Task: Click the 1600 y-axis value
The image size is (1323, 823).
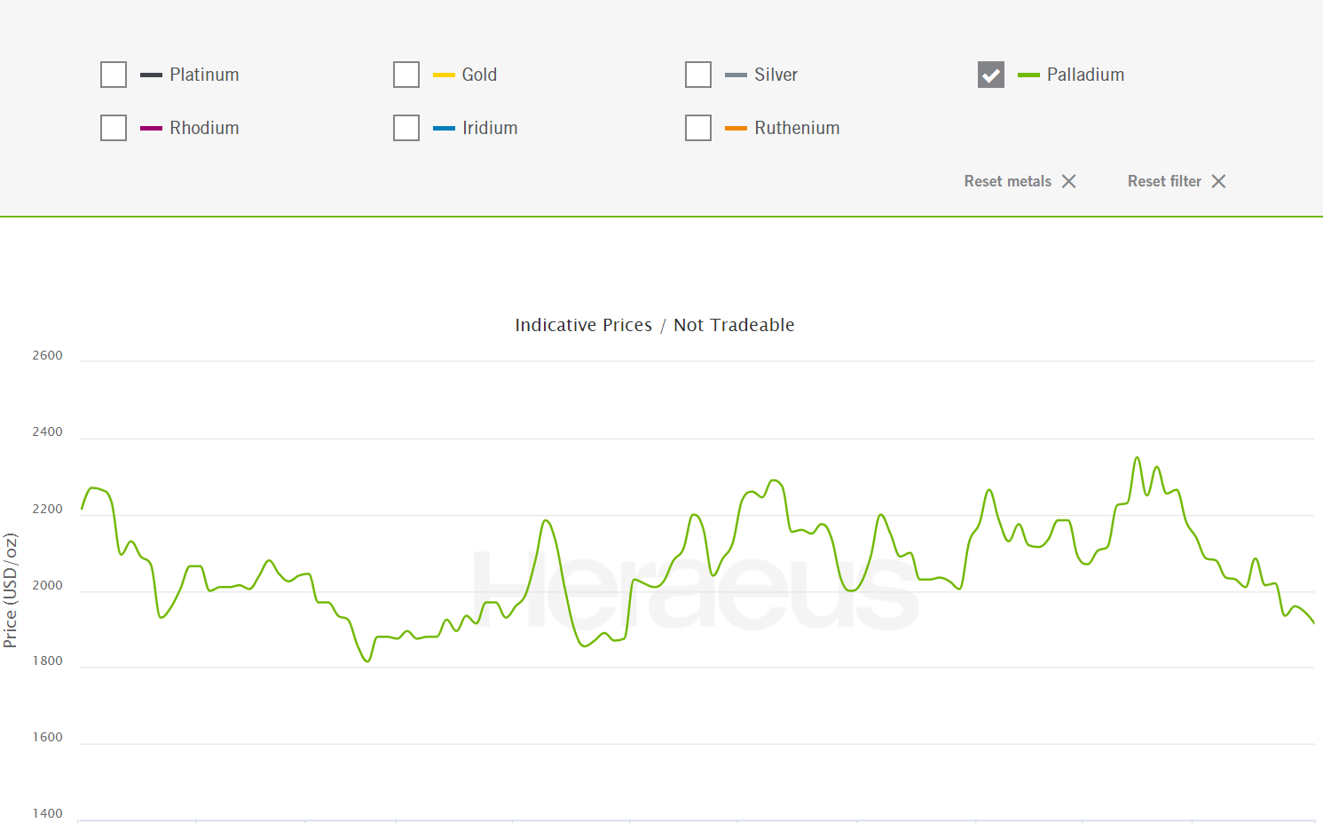Action: coord(48,737)
